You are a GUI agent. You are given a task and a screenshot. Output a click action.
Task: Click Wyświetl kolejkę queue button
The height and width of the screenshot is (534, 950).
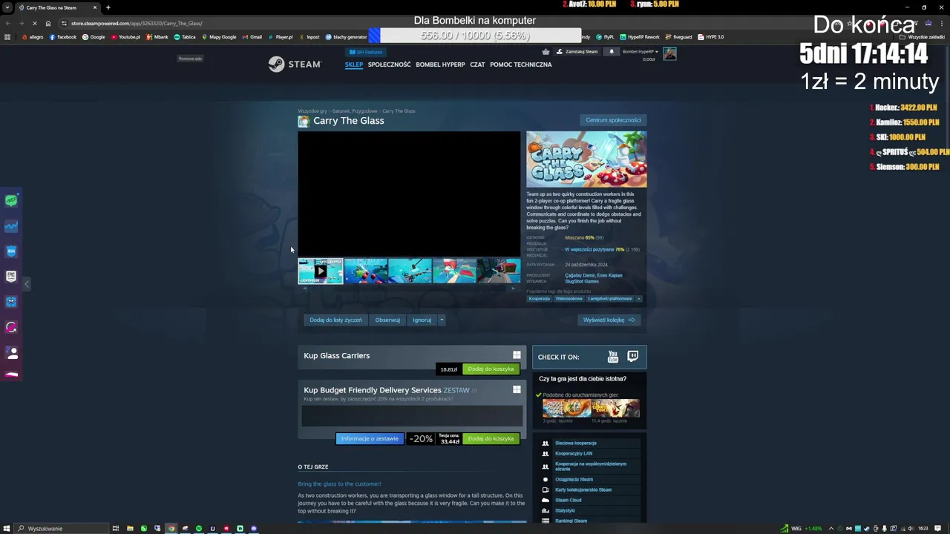[x=609, y=320]
